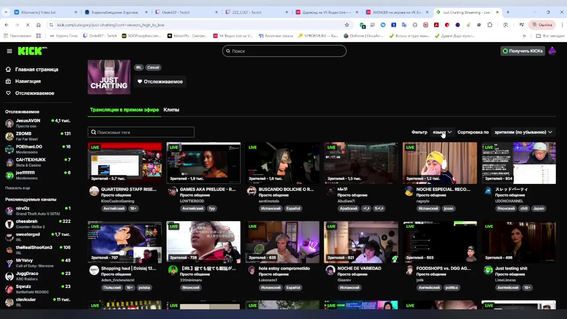This screenshot has height=319, width=567.
Task: Open Just testing shit stream thumbnail
Action: tap(519, 242)
